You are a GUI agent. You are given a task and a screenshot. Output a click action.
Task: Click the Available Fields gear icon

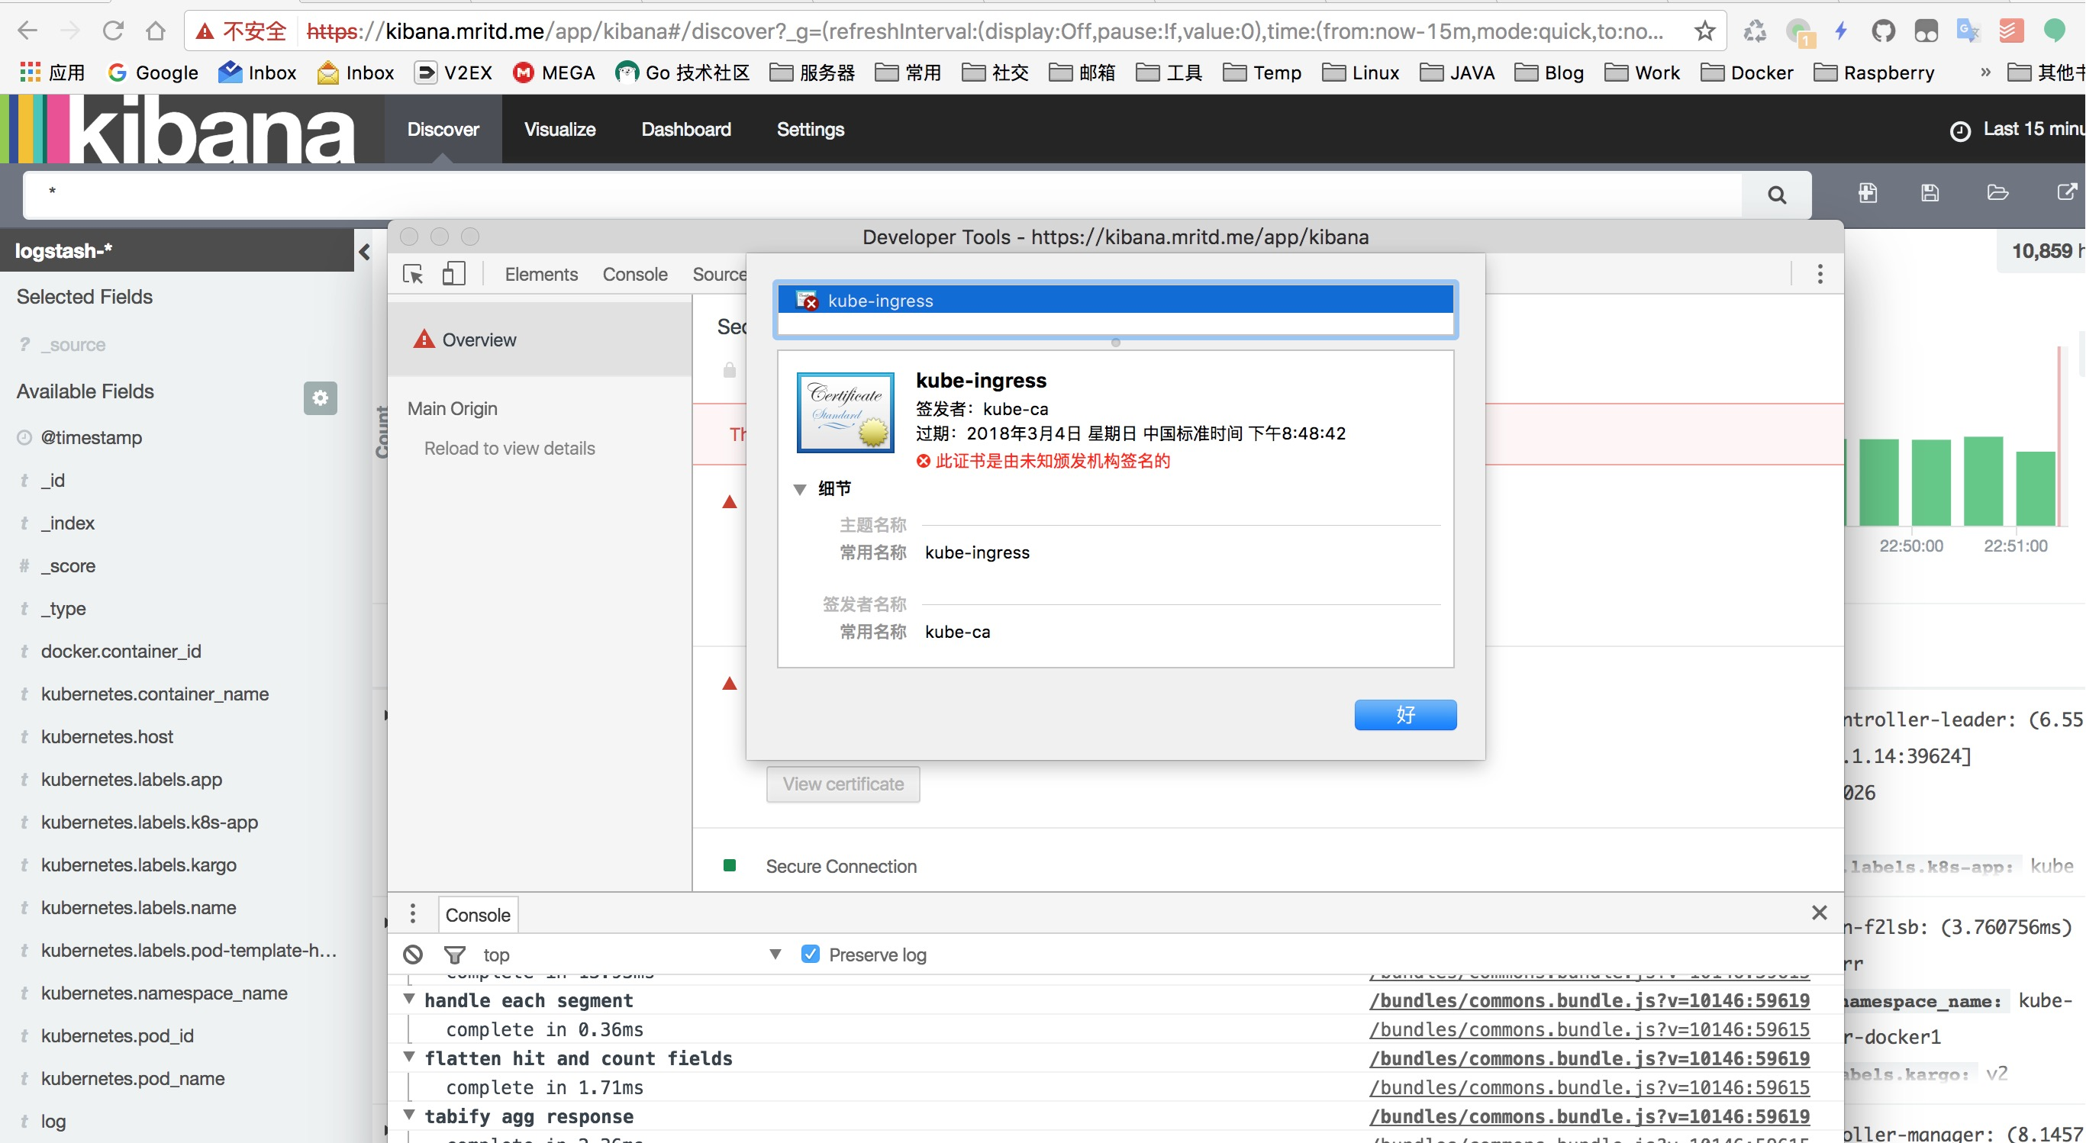(x=320, y=398)
